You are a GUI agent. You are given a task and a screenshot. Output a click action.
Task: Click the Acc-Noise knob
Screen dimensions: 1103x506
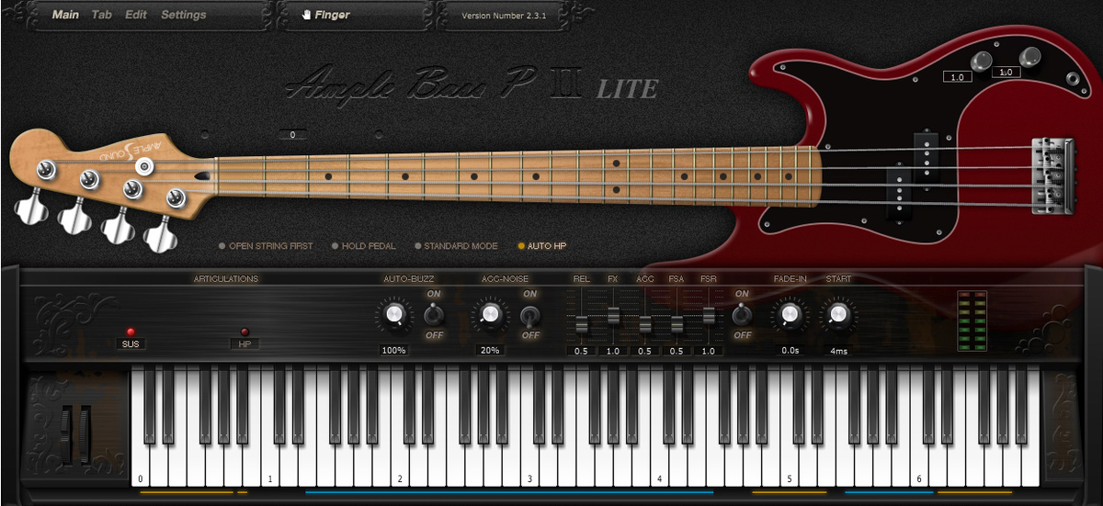coord(489,316)
